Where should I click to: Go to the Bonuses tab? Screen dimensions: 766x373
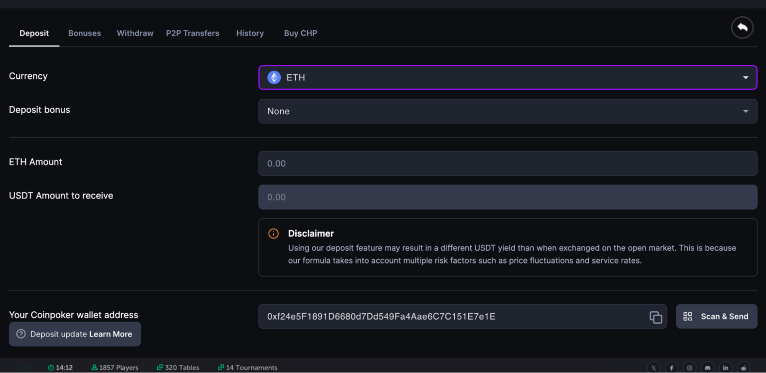(84, 33)
